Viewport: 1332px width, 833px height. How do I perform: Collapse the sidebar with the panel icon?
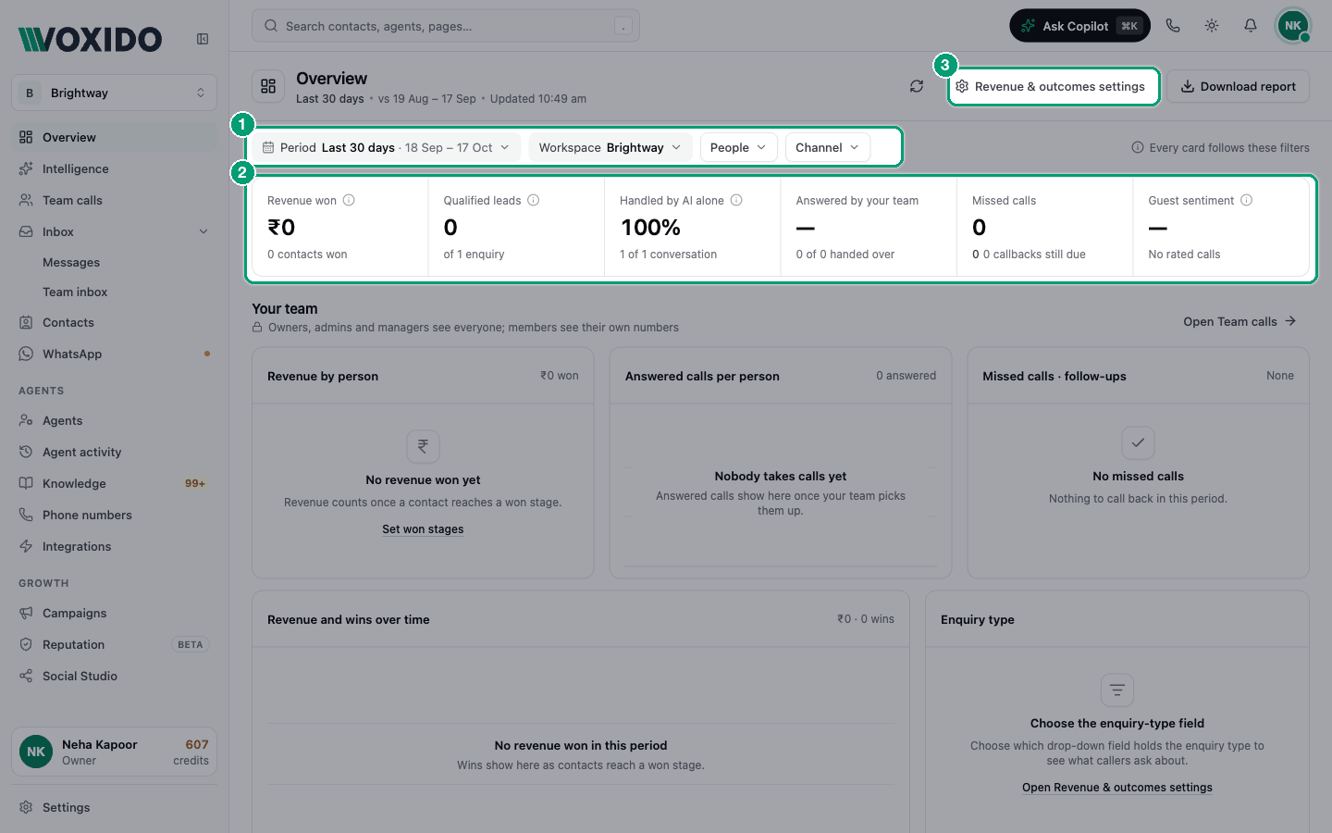tap(203, 39)
